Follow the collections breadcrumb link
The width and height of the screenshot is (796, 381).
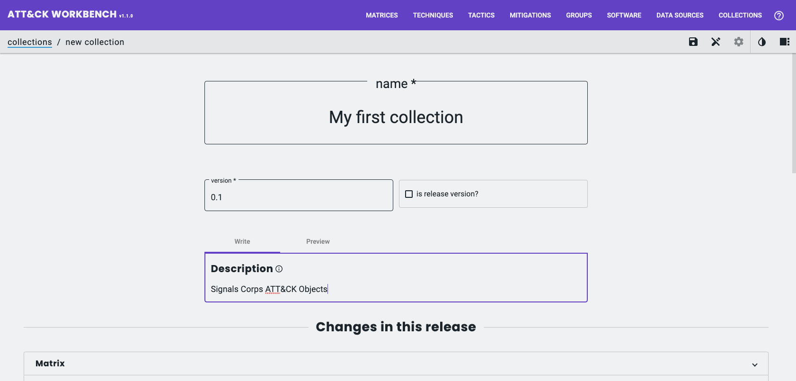point(30,42)
